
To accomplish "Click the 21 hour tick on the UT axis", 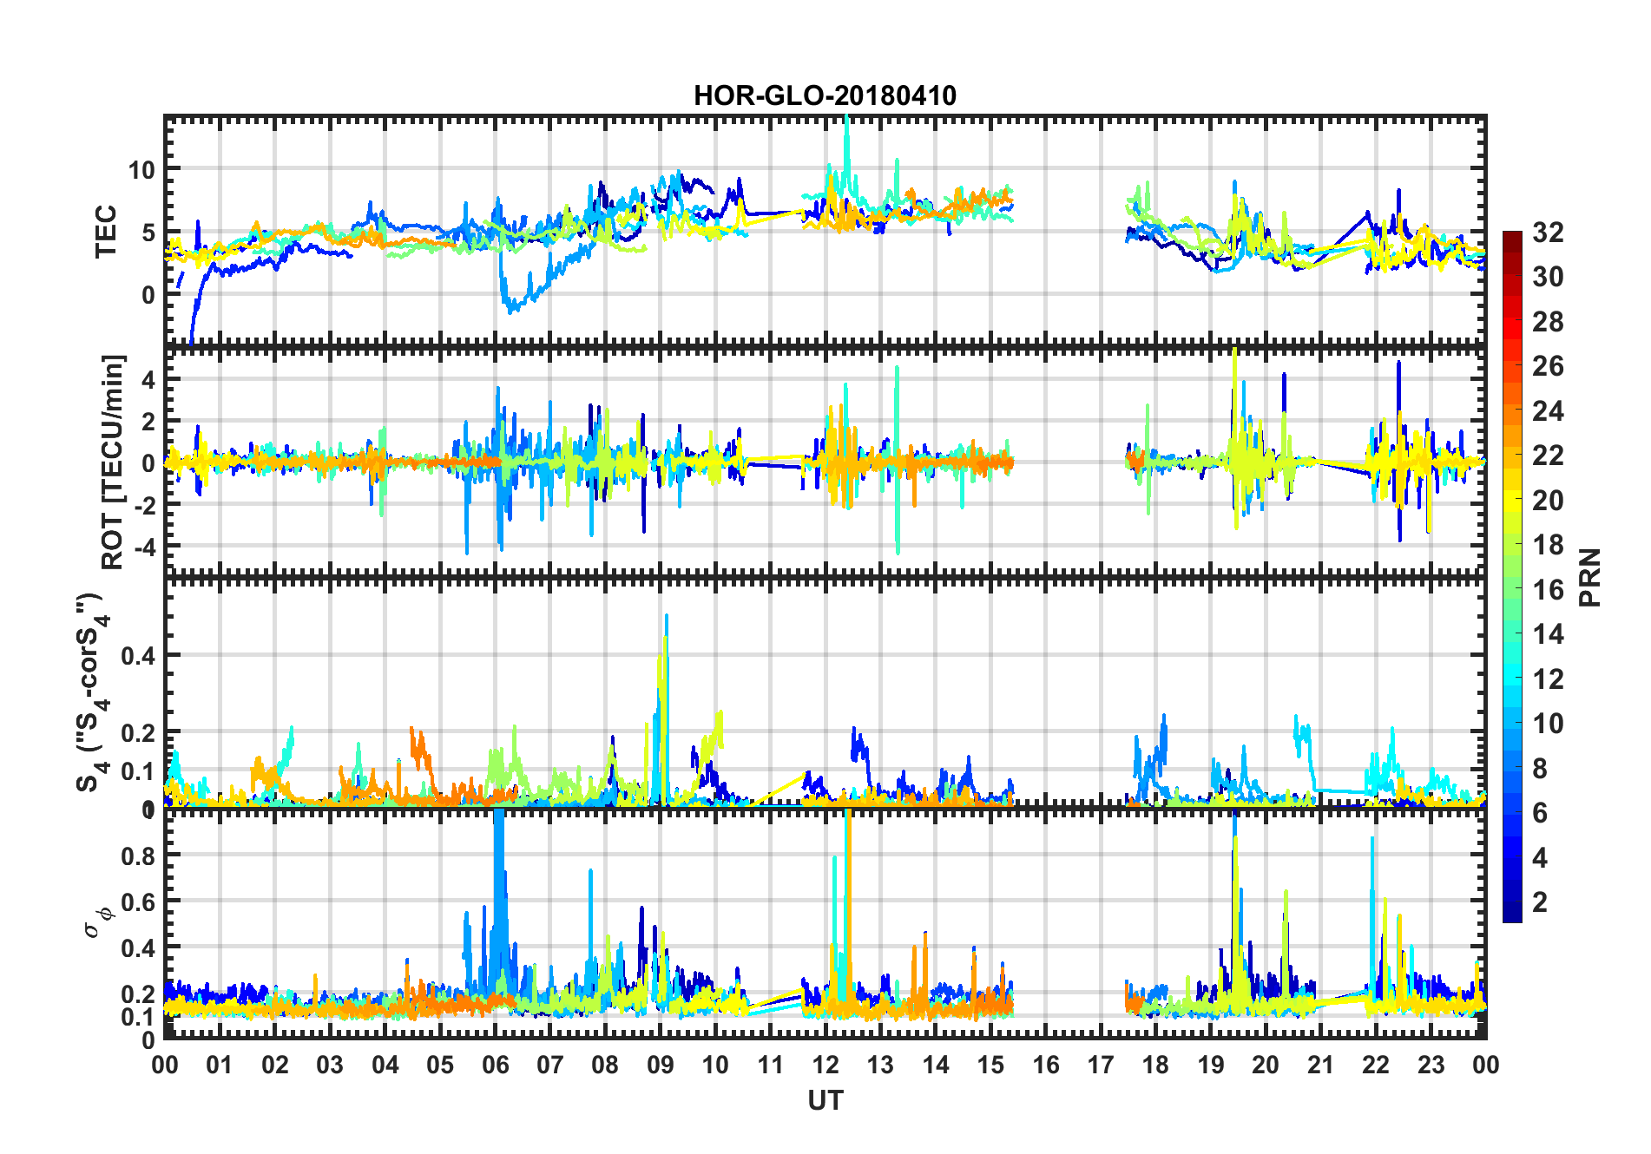I will pos(1321,1065).
